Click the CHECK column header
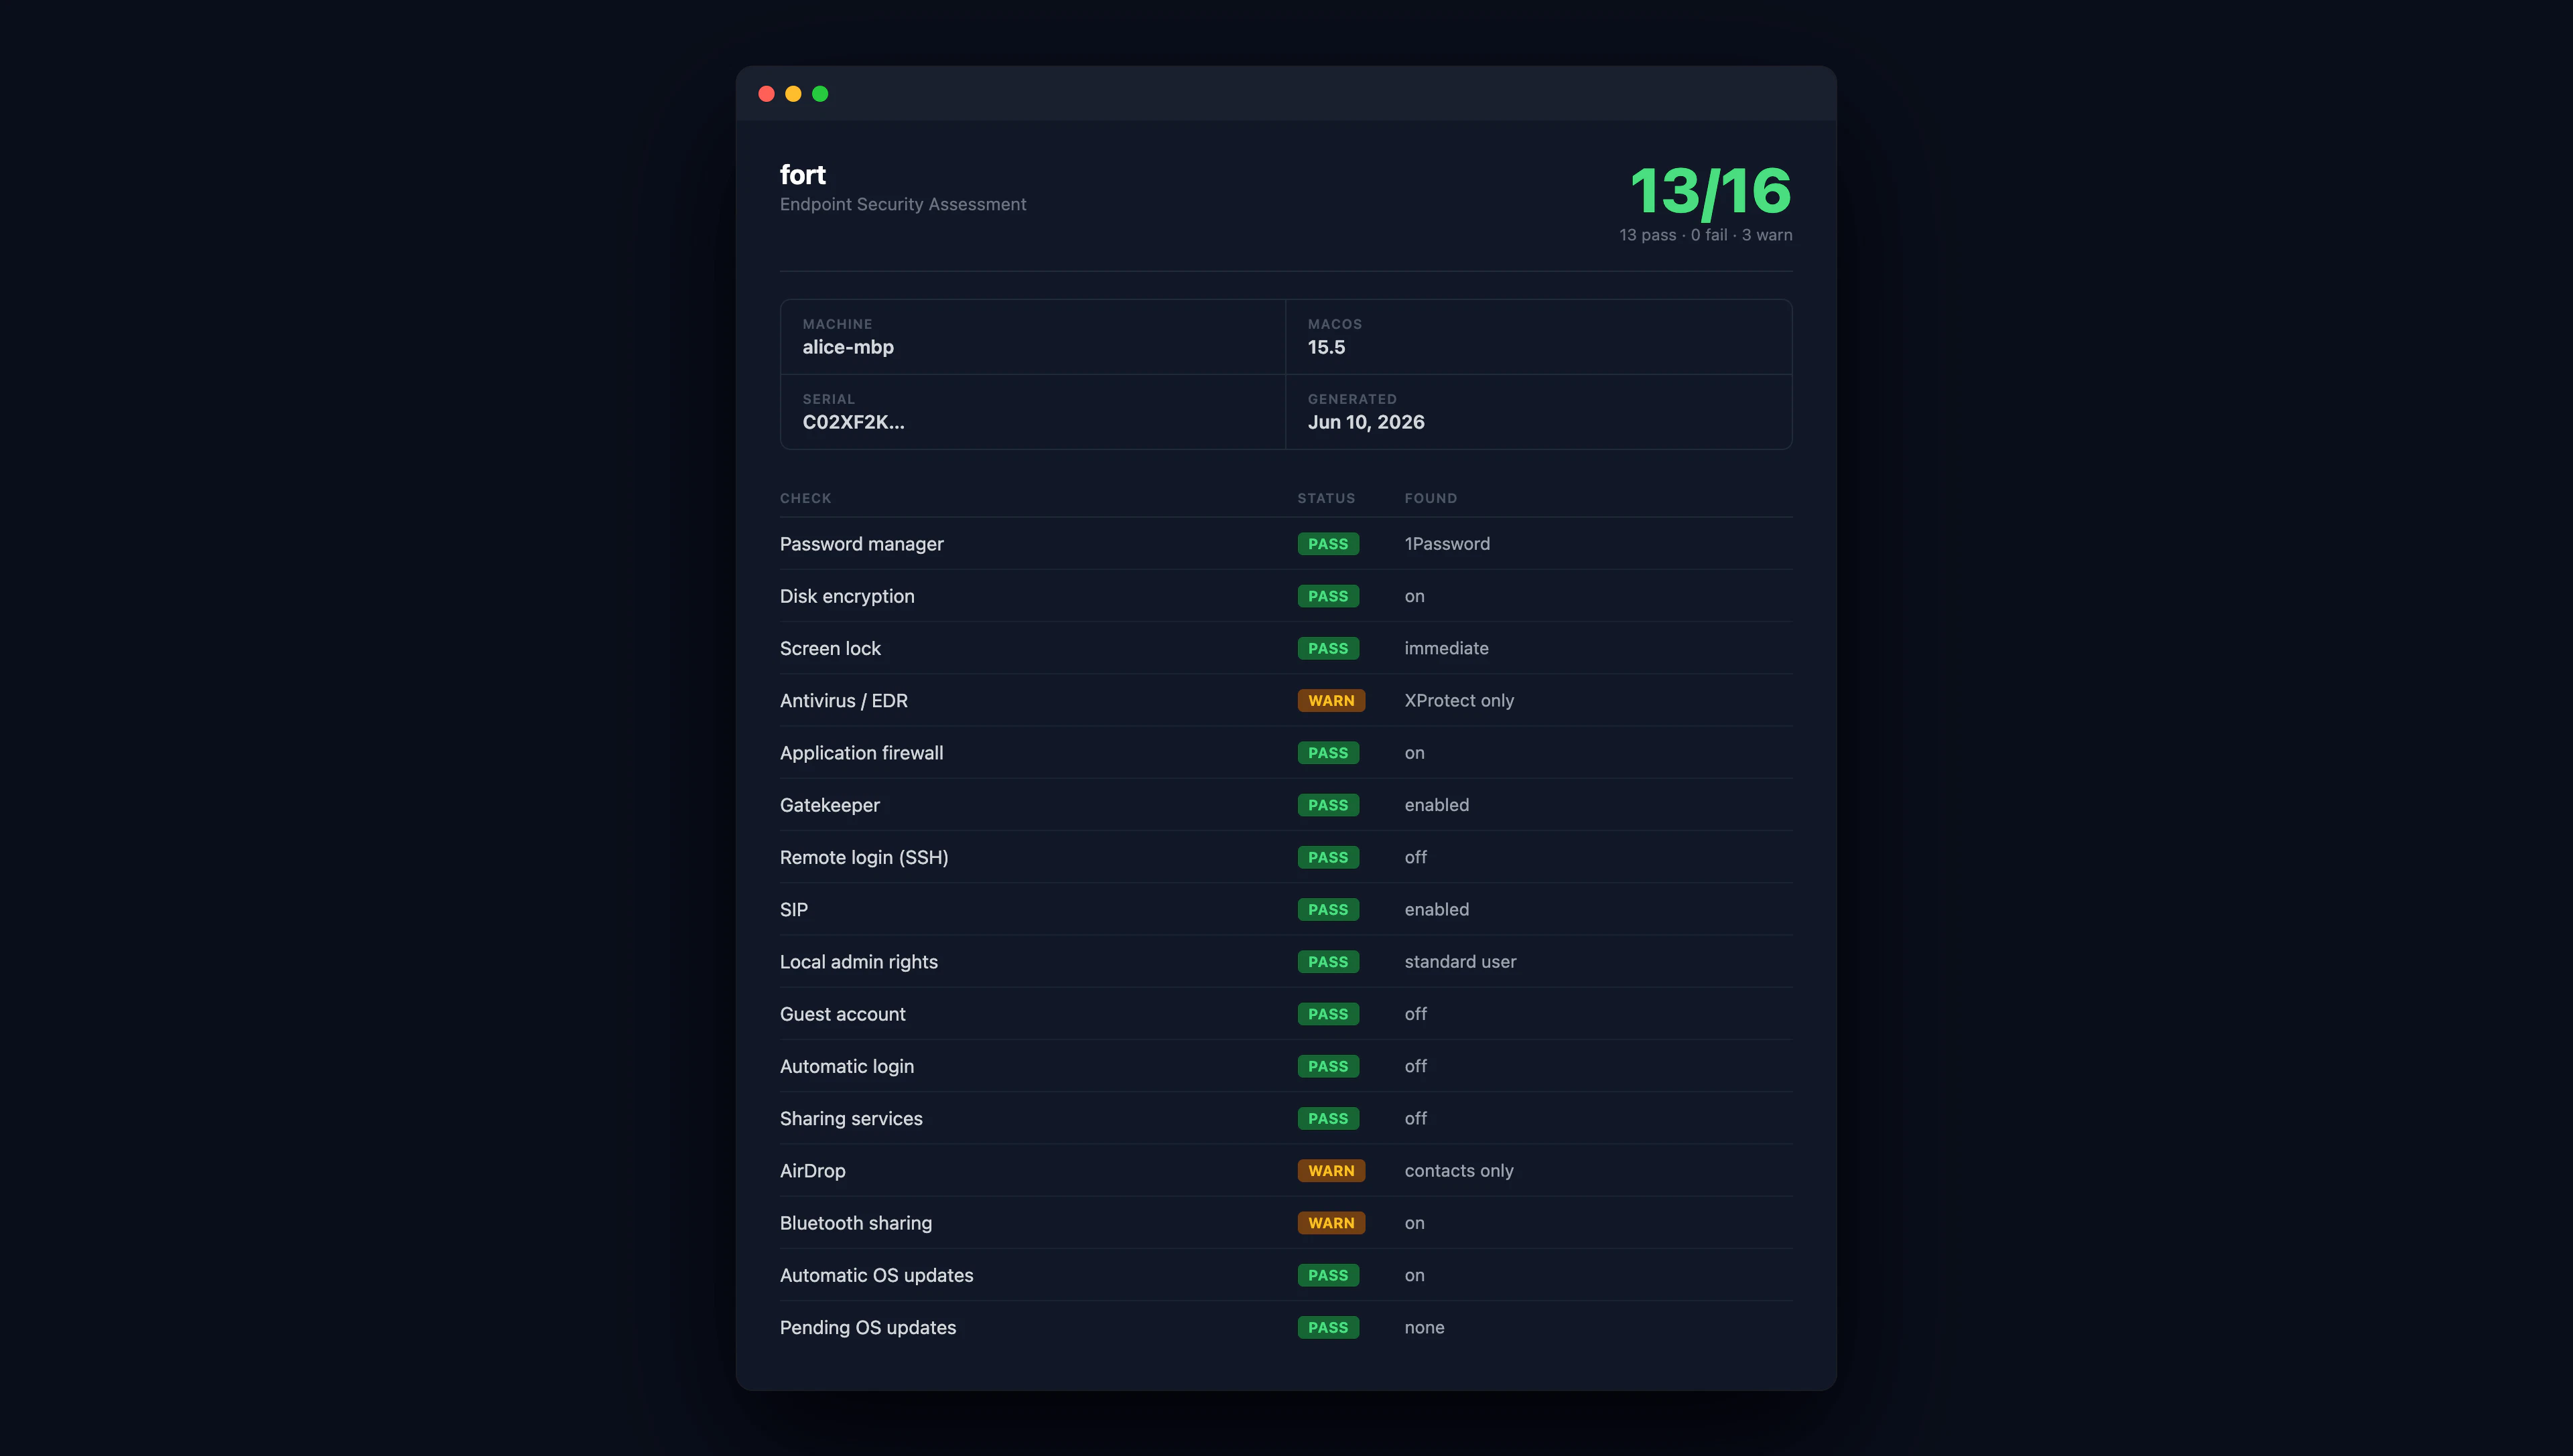This screenshot has width=2573, height=1456. (805, 498)
